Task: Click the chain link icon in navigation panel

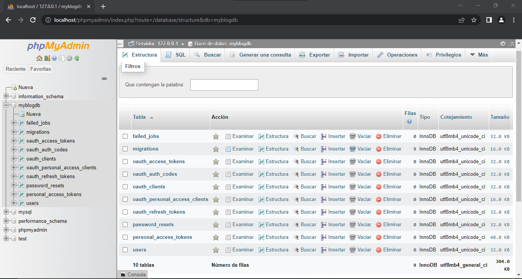Action: pos(104,78)
